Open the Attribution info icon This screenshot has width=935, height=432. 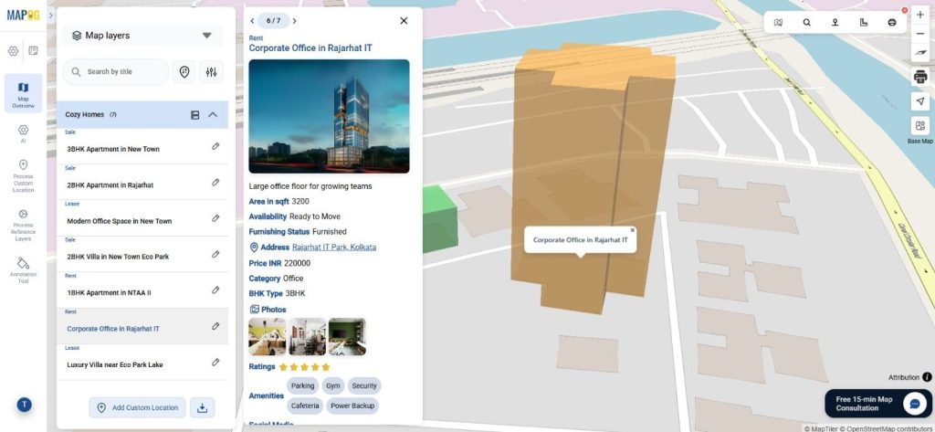(x=927, y=377)
